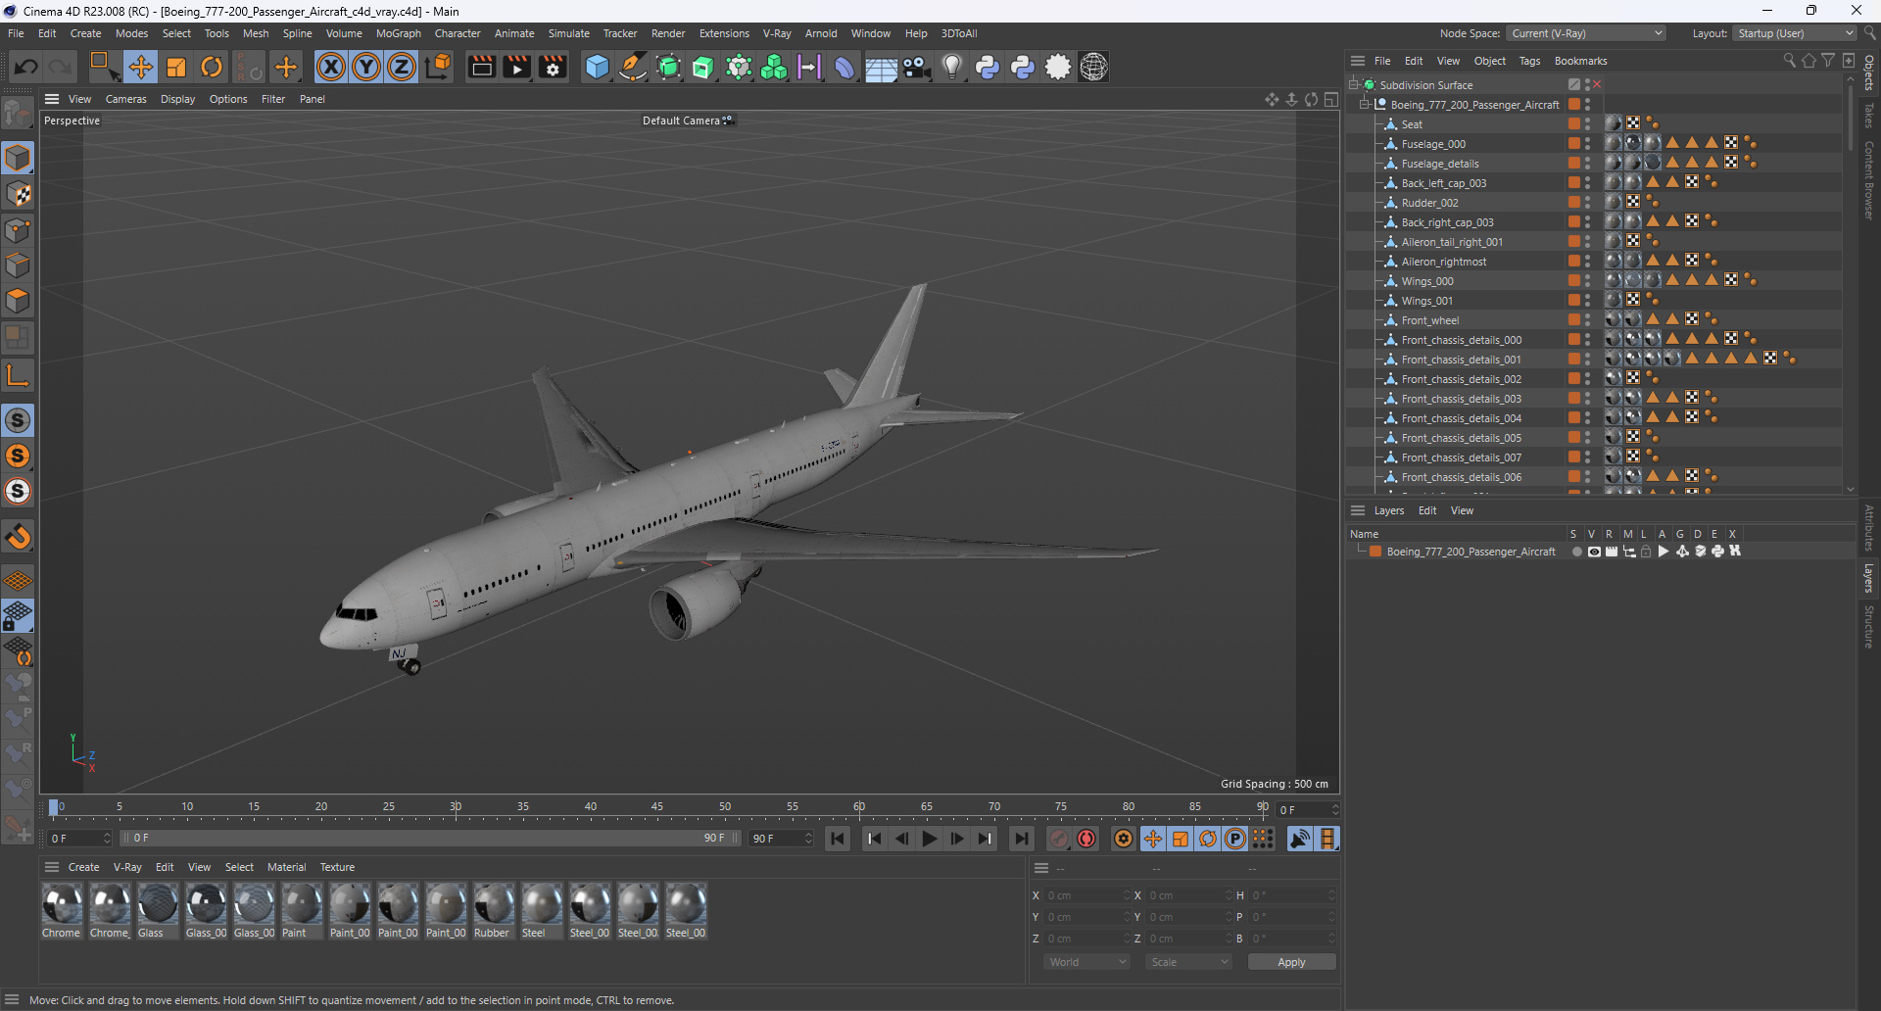Open material manager Texture menu
Image resolution: width=1881 pixels, height=1011 pixels.
pos(337,867)
